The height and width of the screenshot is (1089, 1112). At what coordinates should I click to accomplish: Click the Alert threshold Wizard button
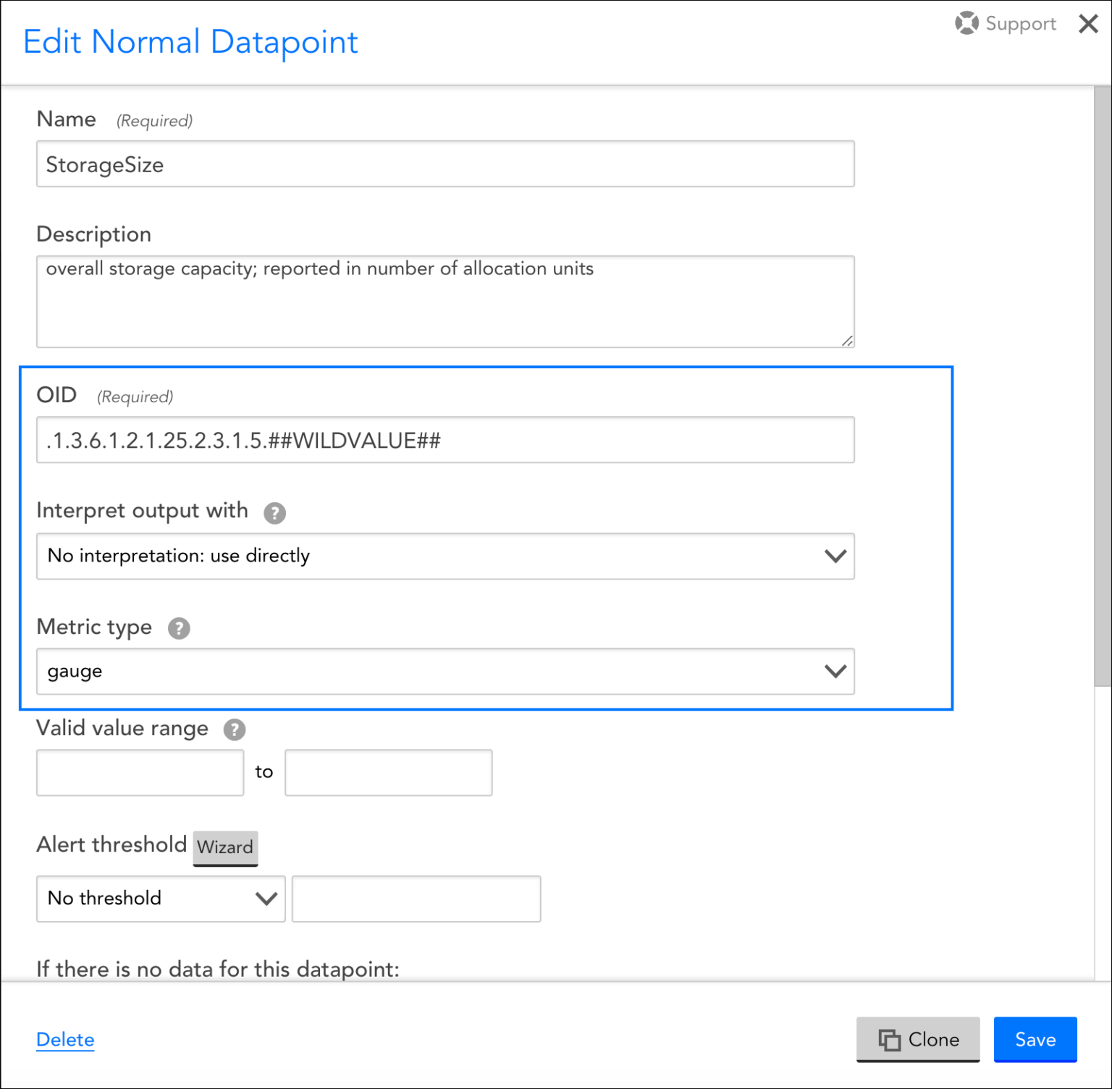pos(225,847)
